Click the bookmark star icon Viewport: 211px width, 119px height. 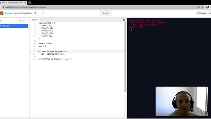click(x=203, y=7)
